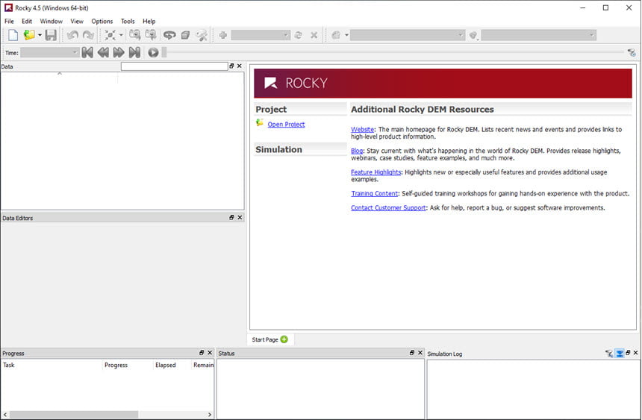Click the delete X icon in toolbar
The height and width of the screenshot is (420, 642).
click(314, 35)
